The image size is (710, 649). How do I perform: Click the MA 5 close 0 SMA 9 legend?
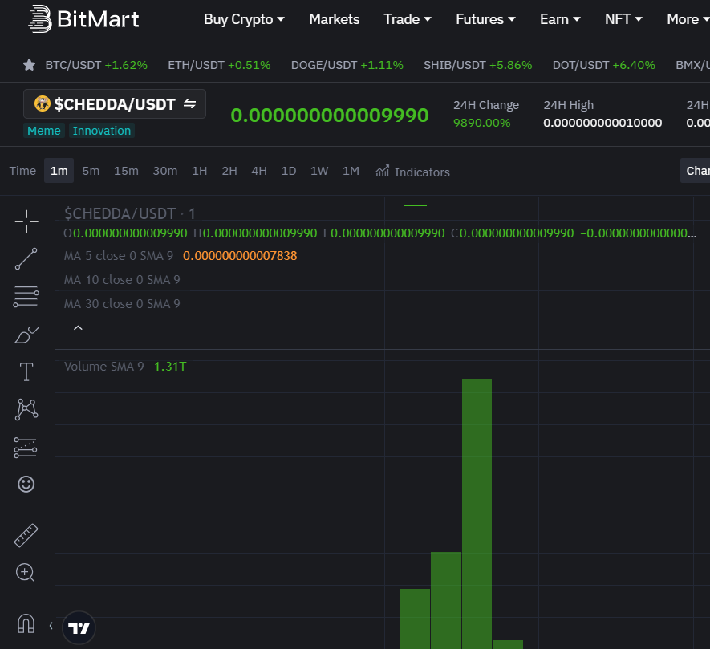click(x=119, y=255)
